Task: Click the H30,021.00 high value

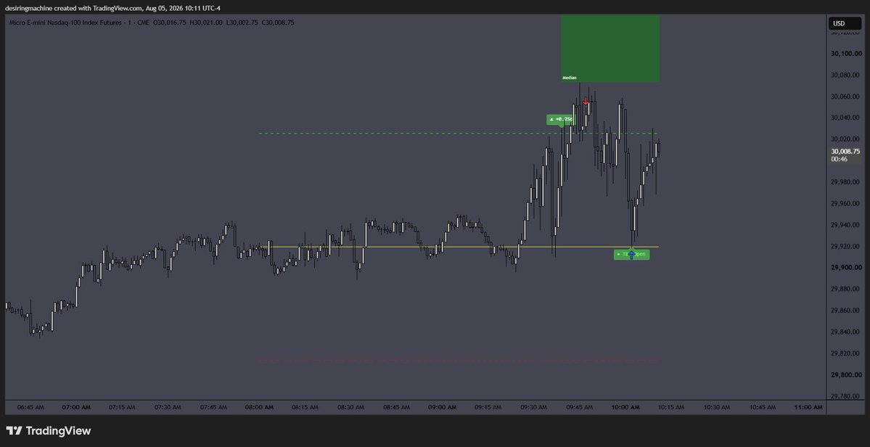Action: pos(206,22)
